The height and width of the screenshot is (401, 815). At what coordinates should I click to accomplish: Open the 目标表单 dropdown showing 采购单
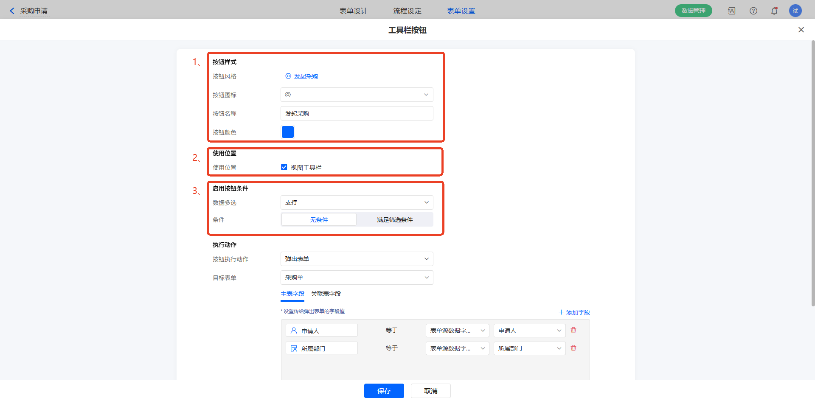(357, 278)
